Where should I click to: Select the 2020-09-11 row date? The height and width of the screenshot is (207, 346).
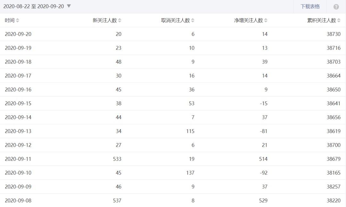tap(18, 159)
